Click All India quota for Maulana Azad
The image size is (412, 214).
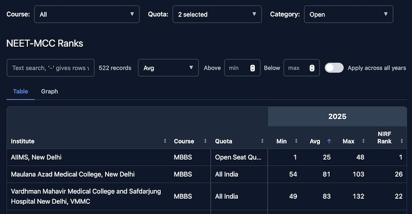(x=239, y=174)
